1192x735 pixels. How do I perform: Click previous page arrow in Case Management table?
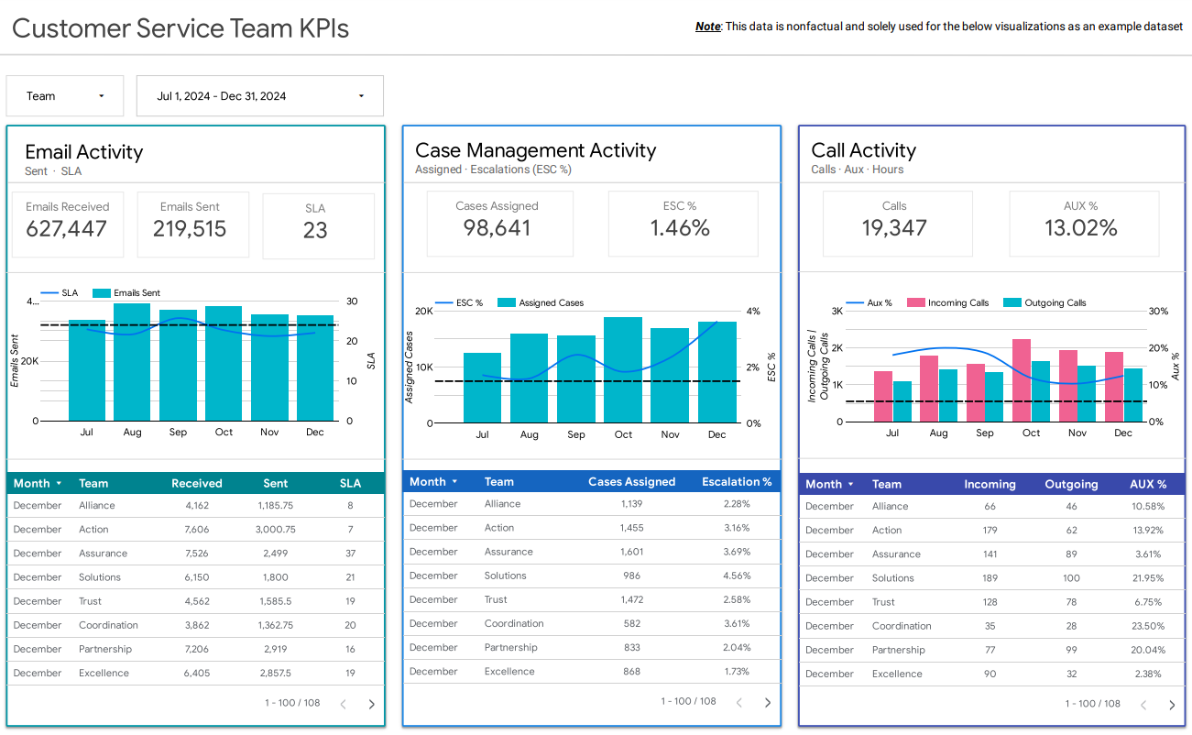739,701
